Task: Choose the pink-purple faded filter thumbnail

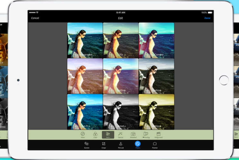Action: pos(85,76)
